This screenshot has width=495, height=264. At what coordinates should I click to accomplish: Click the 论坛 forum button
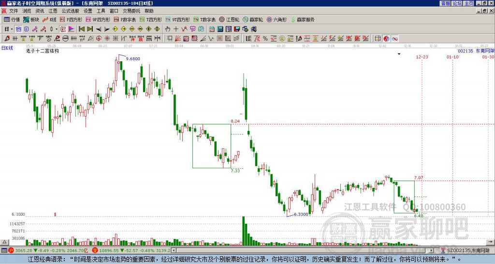[x=457, y=3]
